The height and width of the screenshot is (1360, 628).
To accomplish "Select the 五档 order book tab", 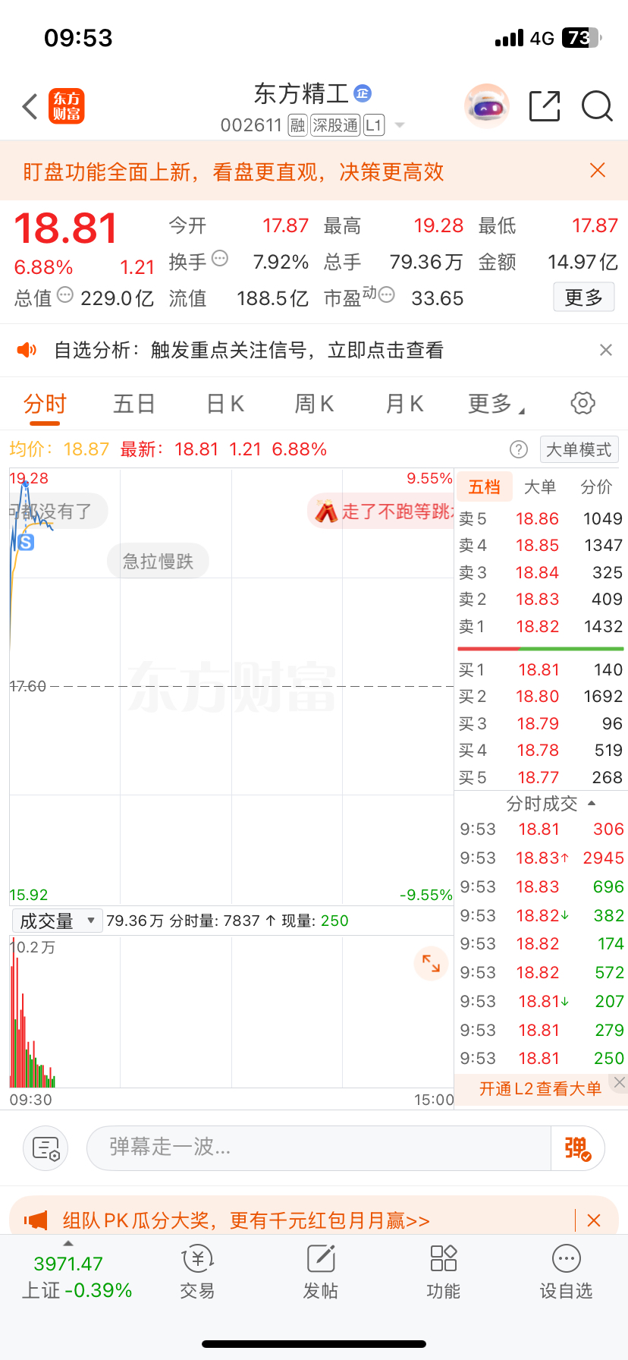I will pyautogui.click(x=484, y=486).
